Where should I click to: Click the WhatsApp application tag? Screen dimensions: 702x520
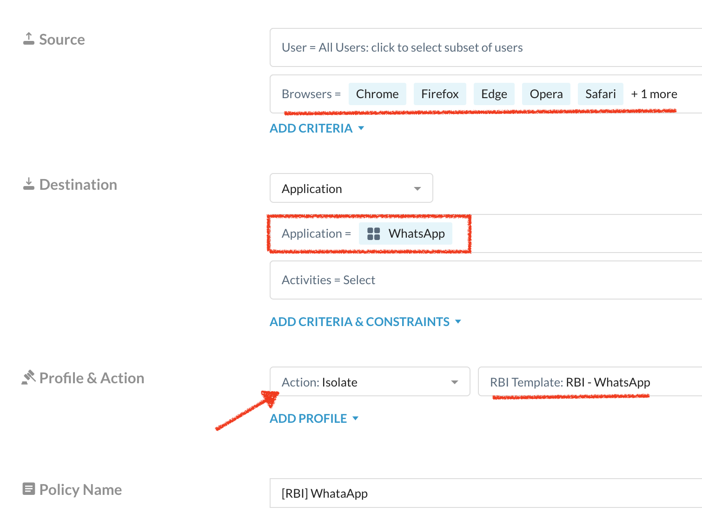tap(405, 233)
